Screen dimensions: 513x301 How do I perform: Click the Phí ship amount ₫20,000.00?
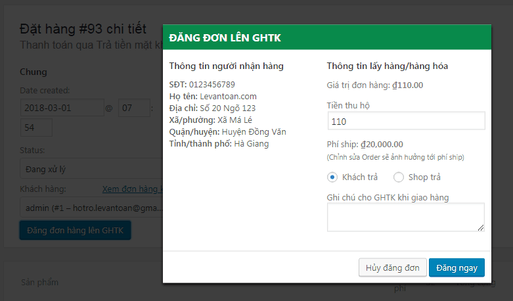point(382,144)
